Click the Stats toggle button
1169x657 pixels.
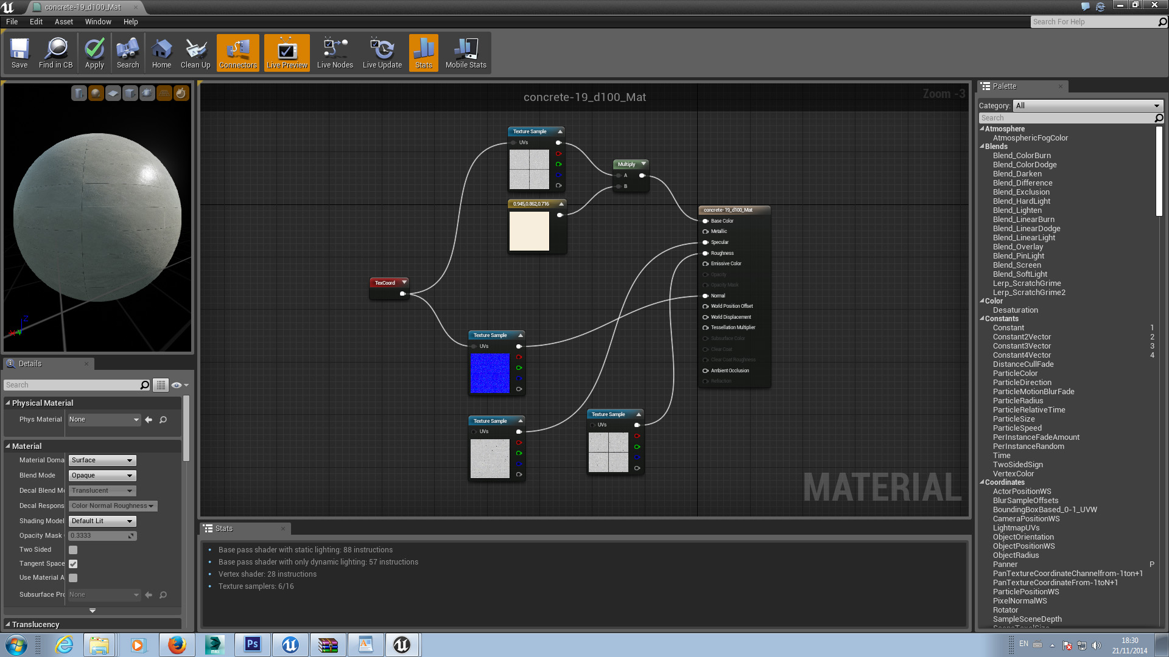(x=423, y=53)
